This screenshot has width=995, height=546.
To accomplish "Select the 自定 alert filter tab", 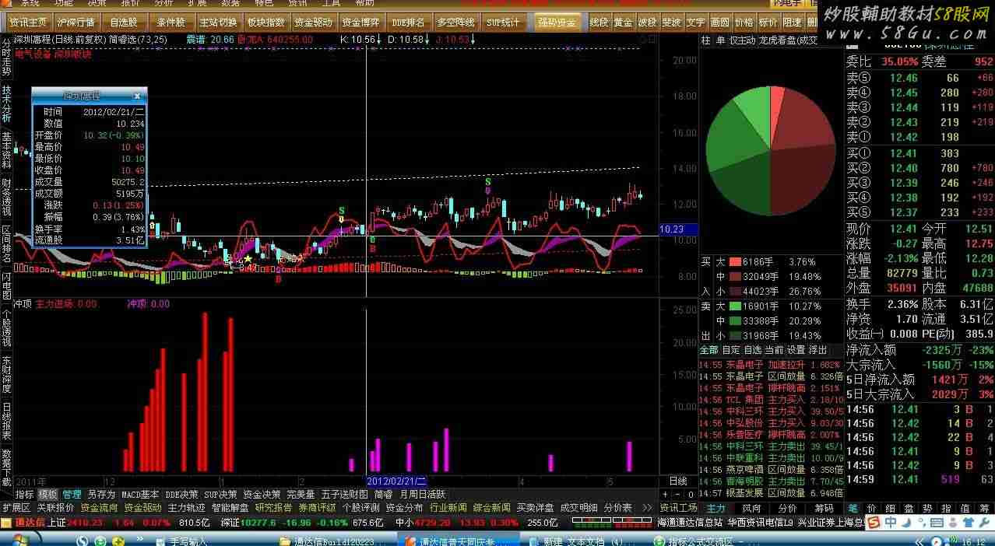I will 731,351.
